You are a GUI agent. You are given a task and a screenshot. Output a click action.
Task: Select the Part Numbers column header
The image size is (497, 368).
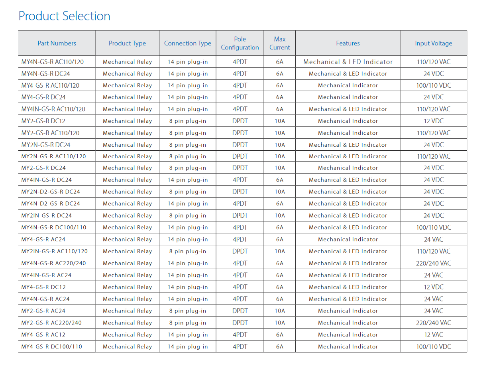point(57,43)
